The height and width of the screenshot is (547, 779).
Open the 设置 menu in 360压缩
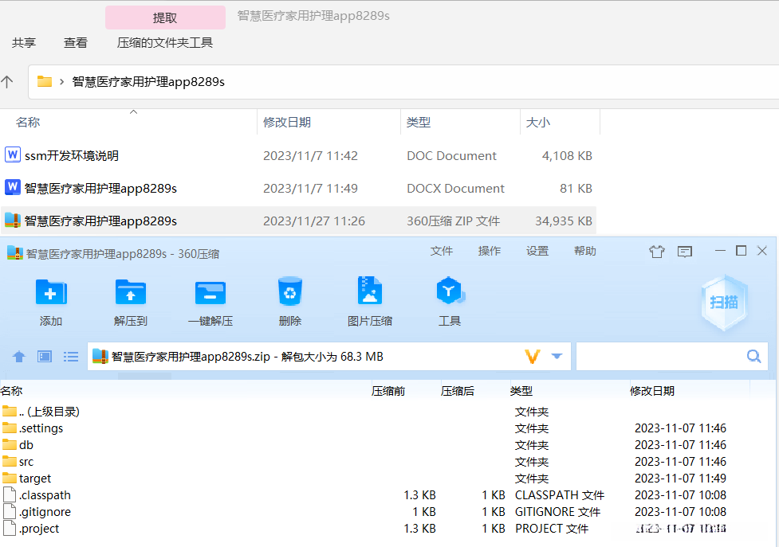(537, 251)
